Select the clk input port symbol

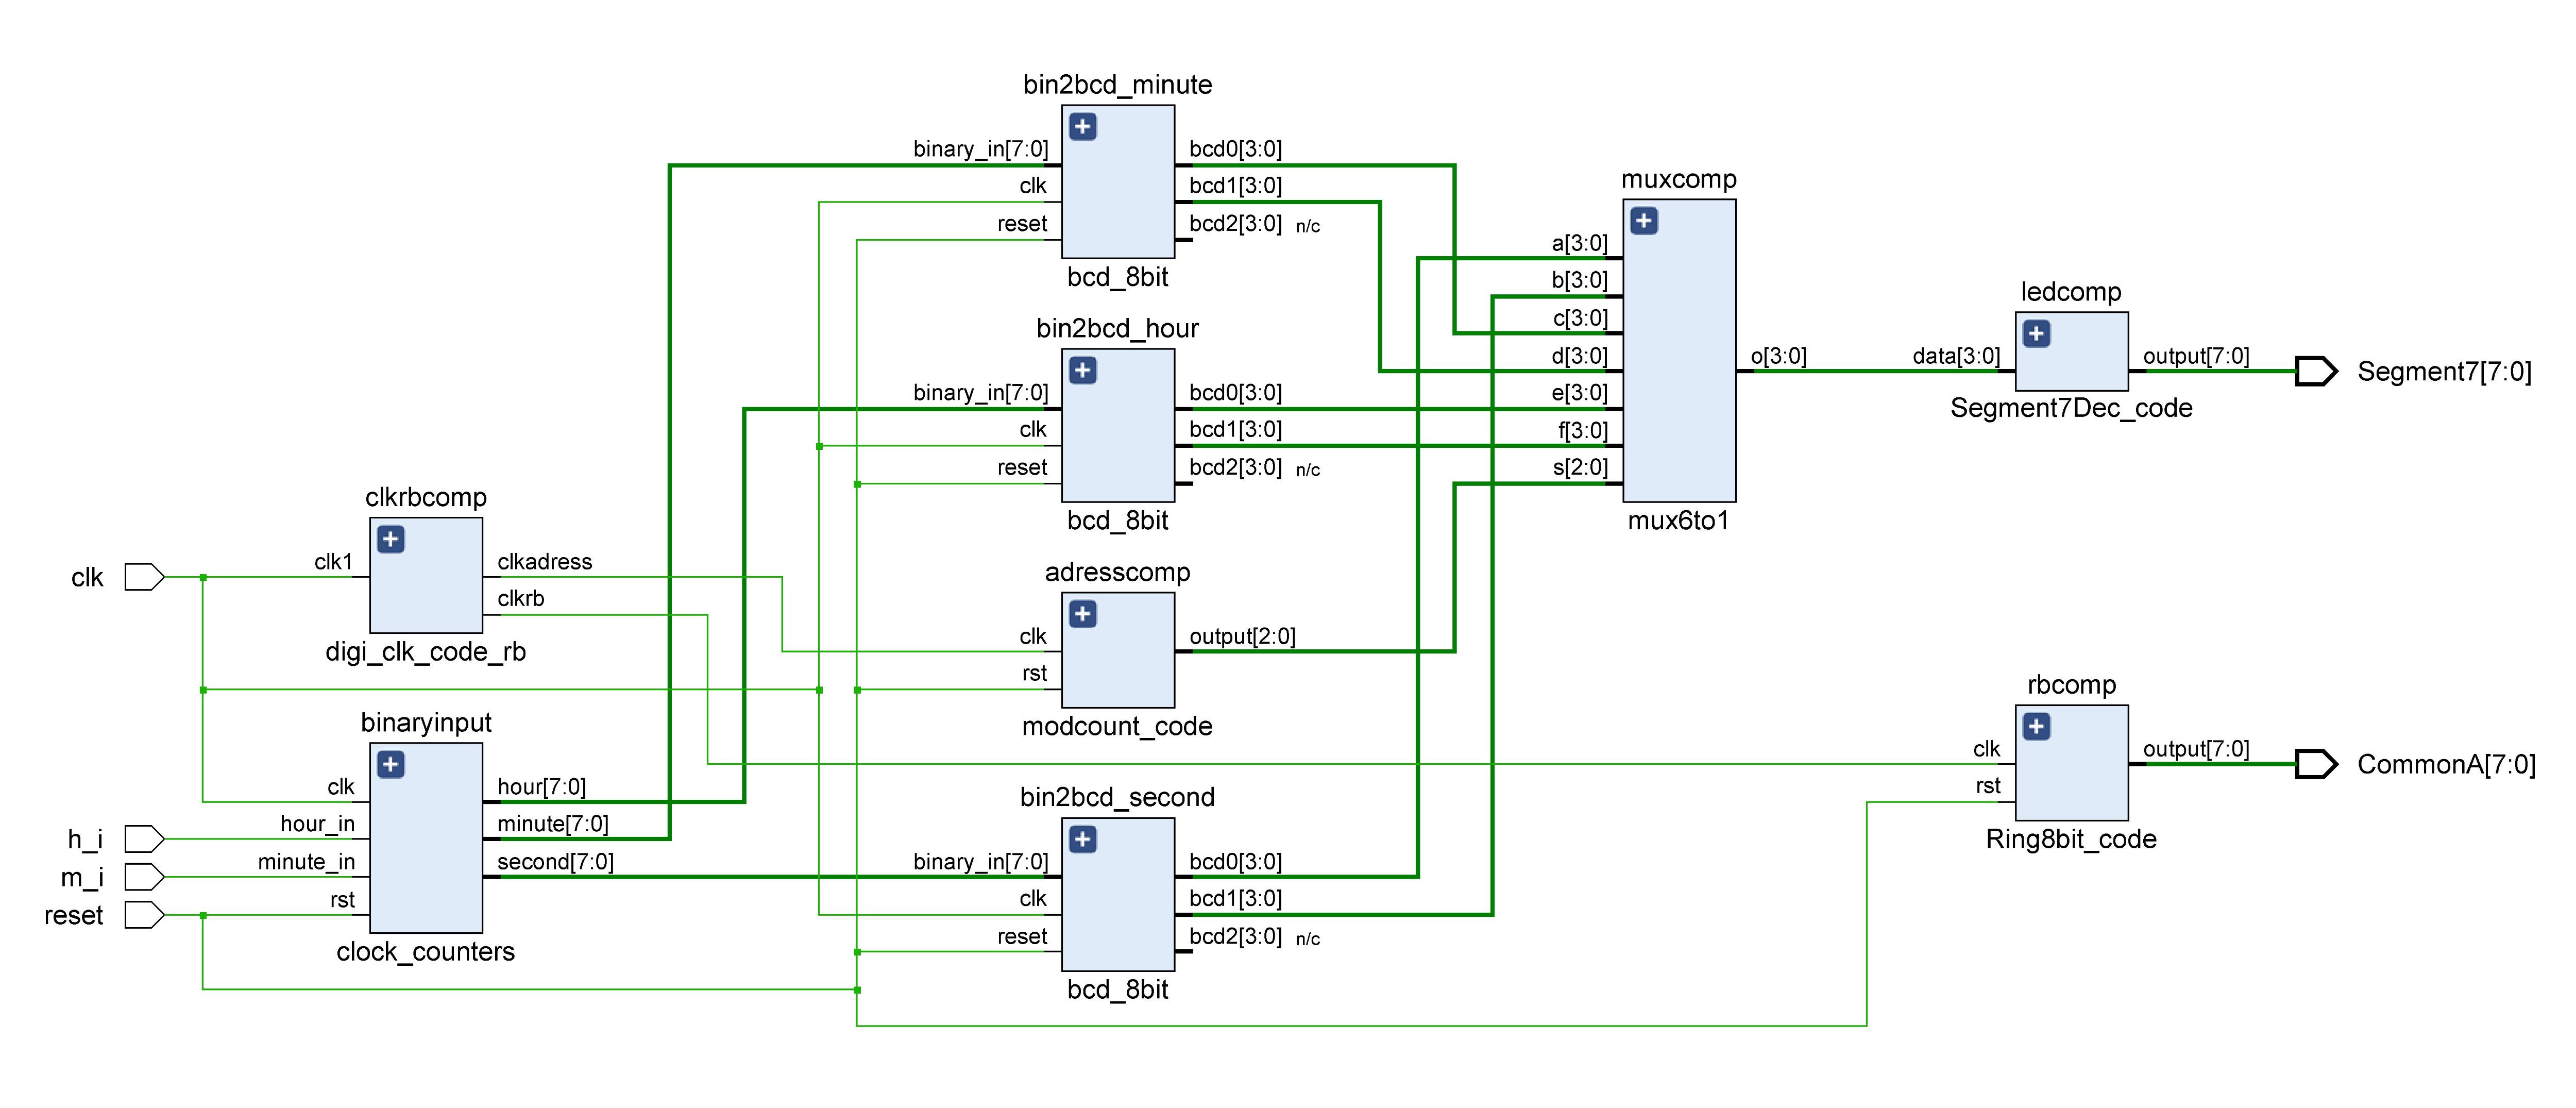tap(144, 577)
